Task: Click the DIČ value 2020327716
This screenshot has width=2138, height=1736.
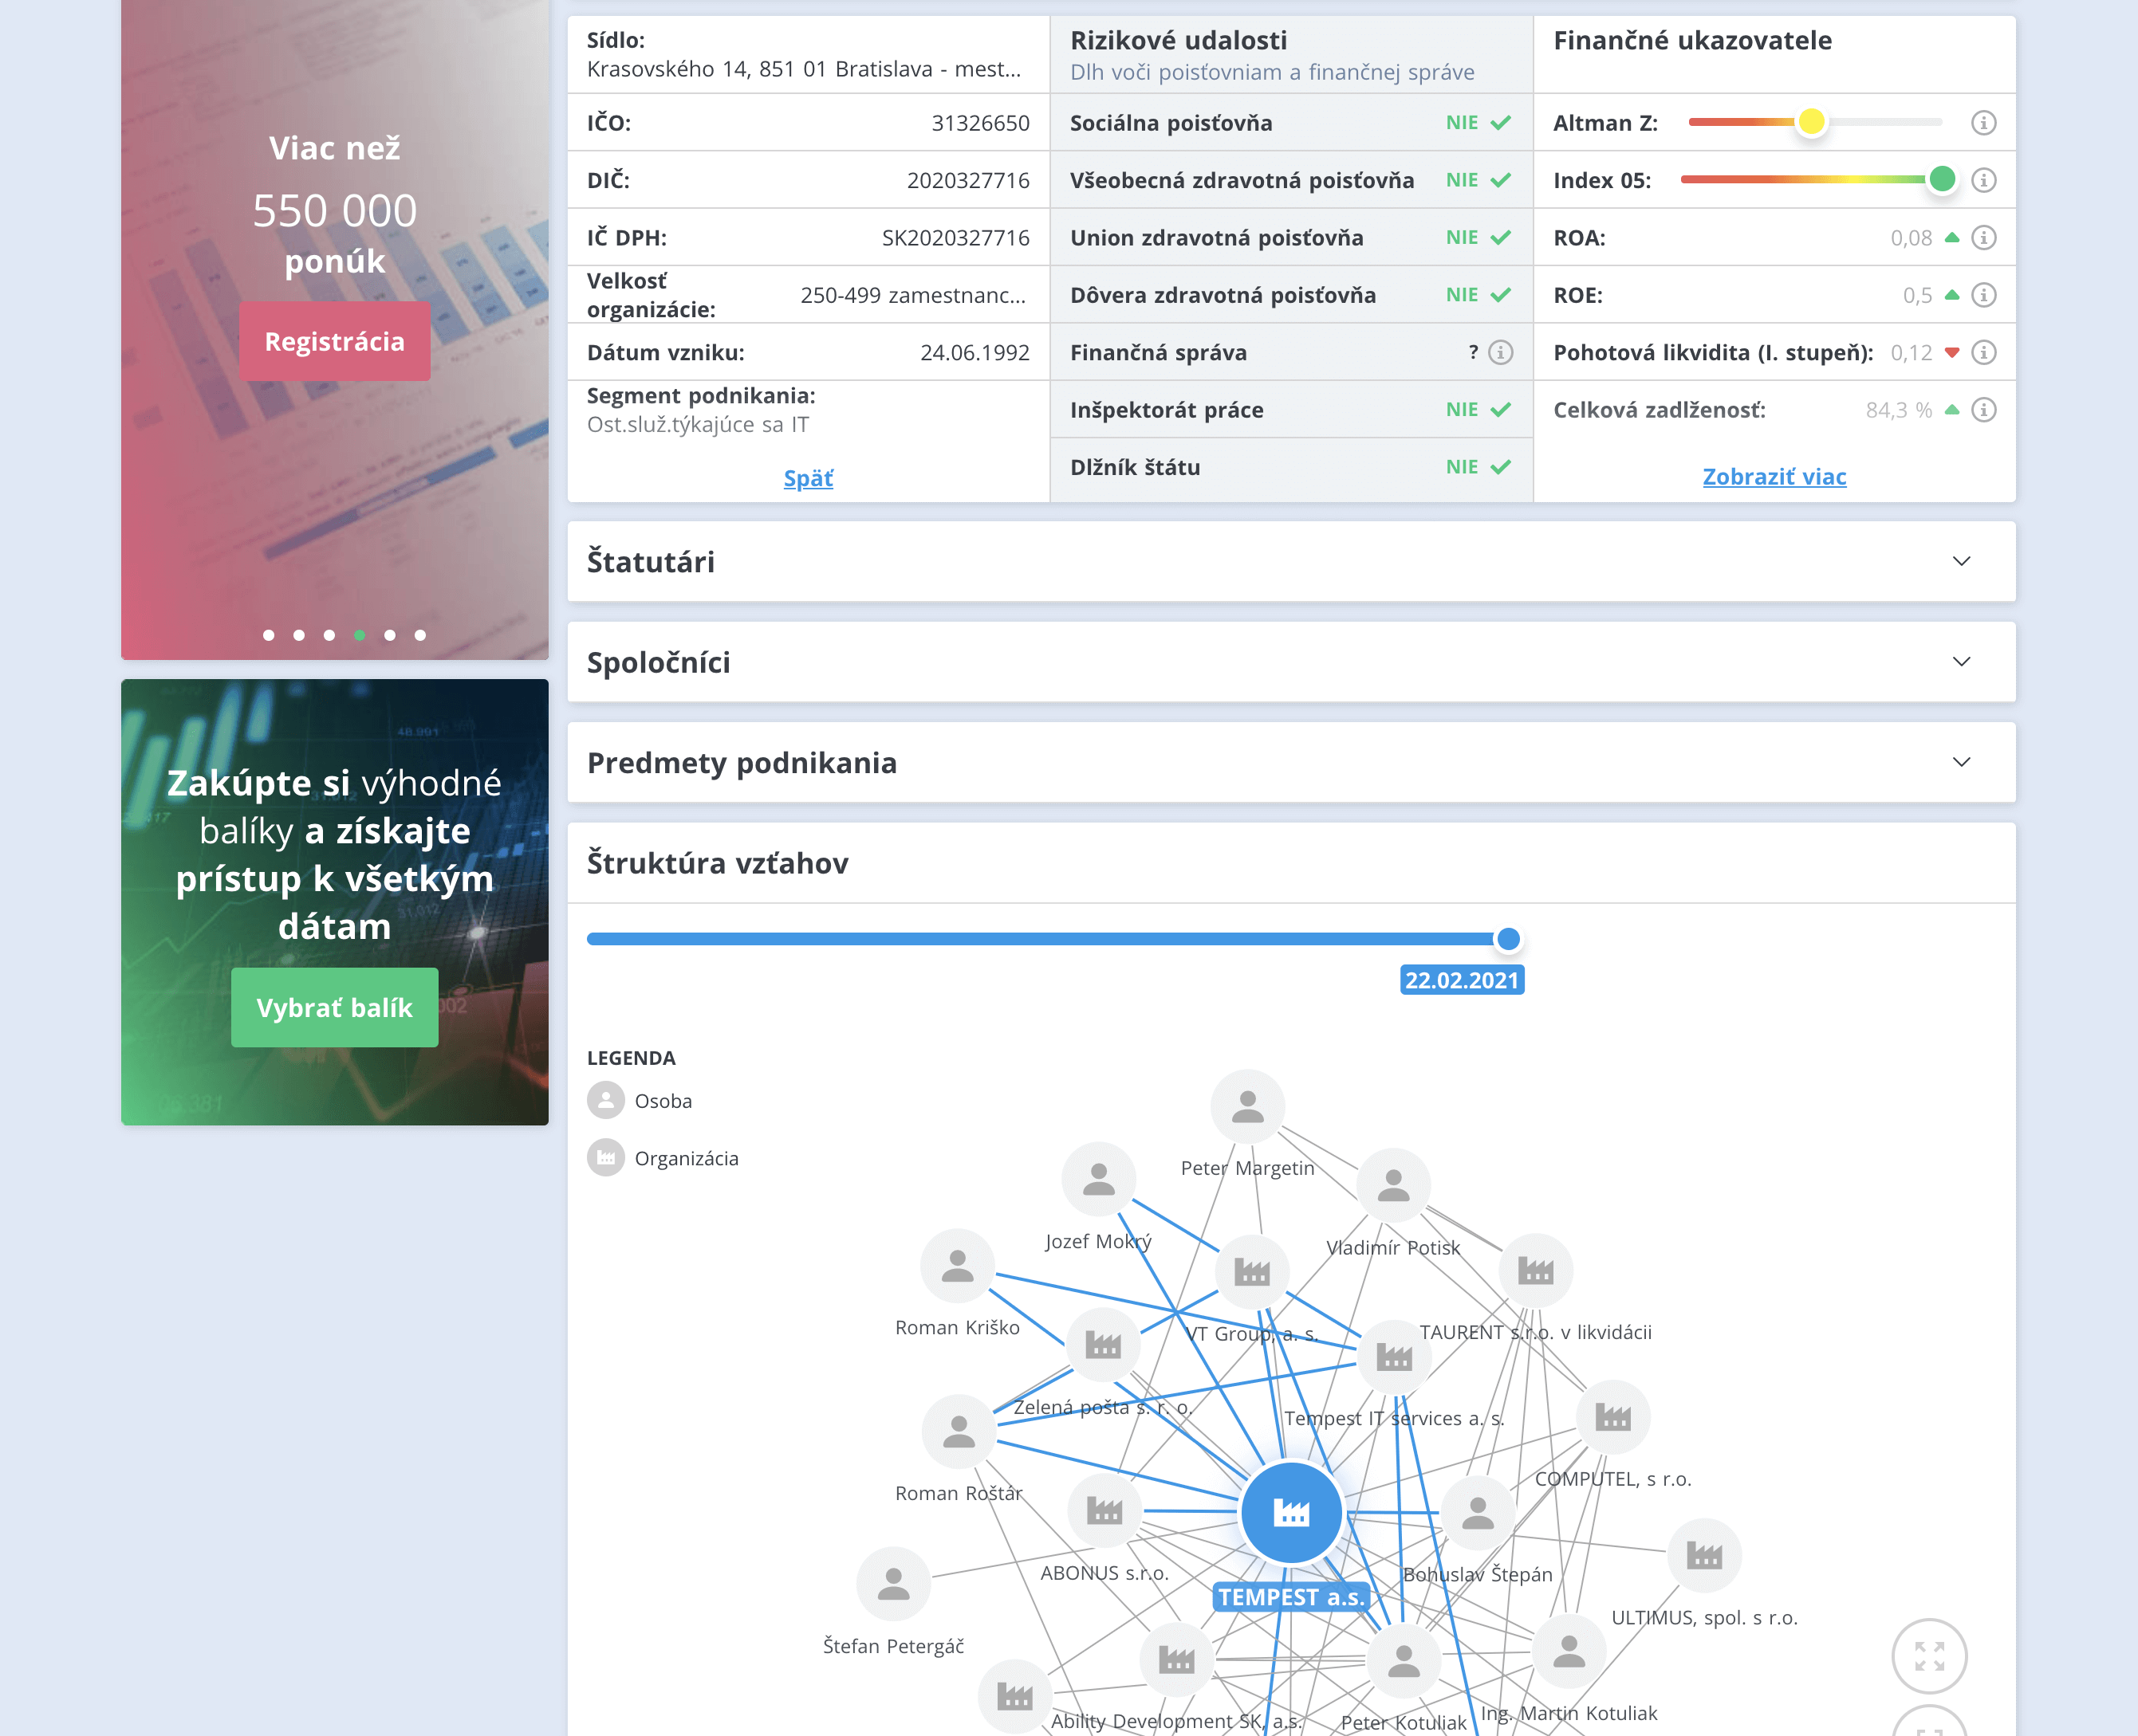Action: 967,180
